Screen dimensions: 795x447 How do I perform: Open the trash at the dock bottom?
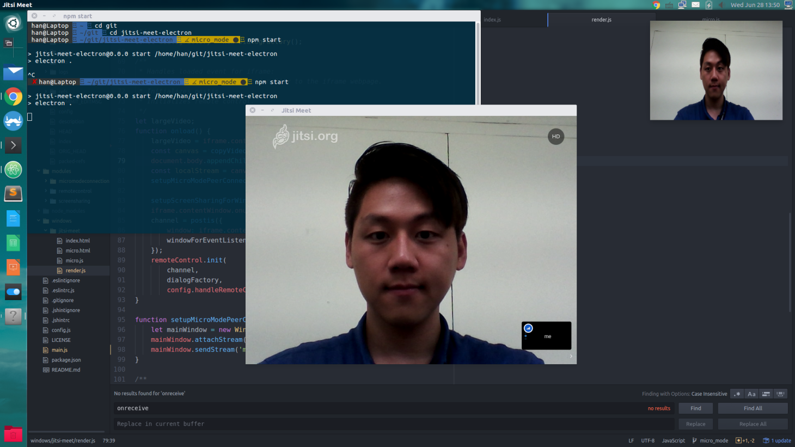[13, 434]
